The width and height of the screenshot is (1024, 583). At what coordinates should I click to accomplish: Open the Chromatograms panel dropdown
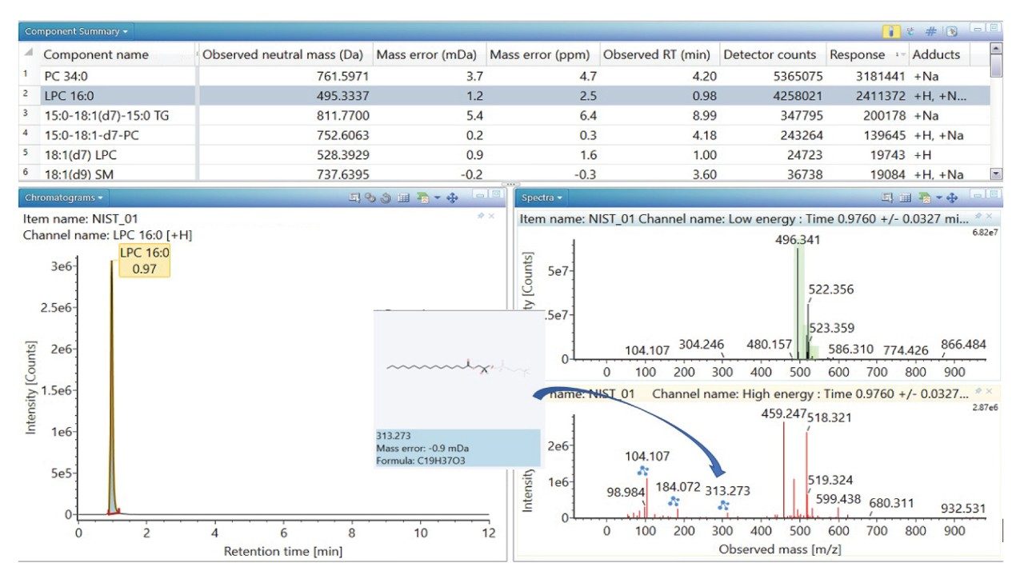click(64, 198)
